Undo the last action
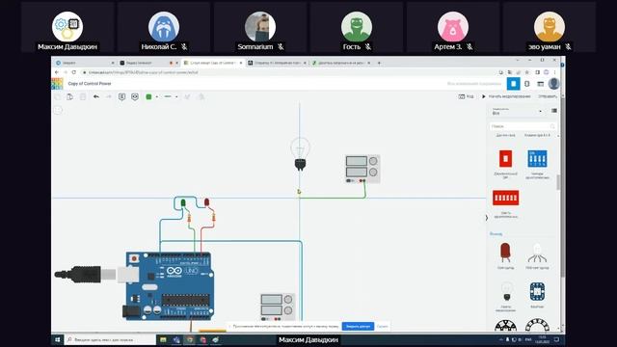 (96, 96)
